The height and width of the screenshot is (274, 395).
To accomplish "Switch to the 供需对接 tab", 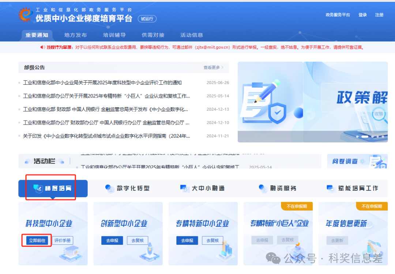I will (x=153, y=35).
